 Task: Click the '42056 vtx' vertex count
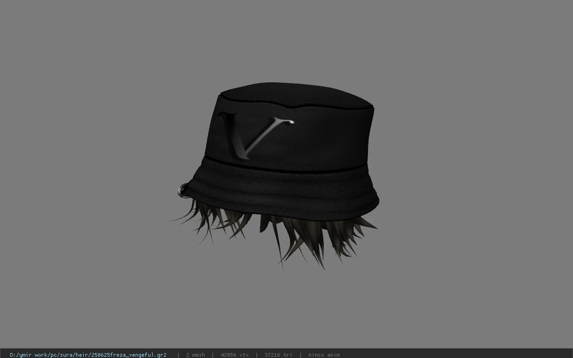(x=235, y=355)
